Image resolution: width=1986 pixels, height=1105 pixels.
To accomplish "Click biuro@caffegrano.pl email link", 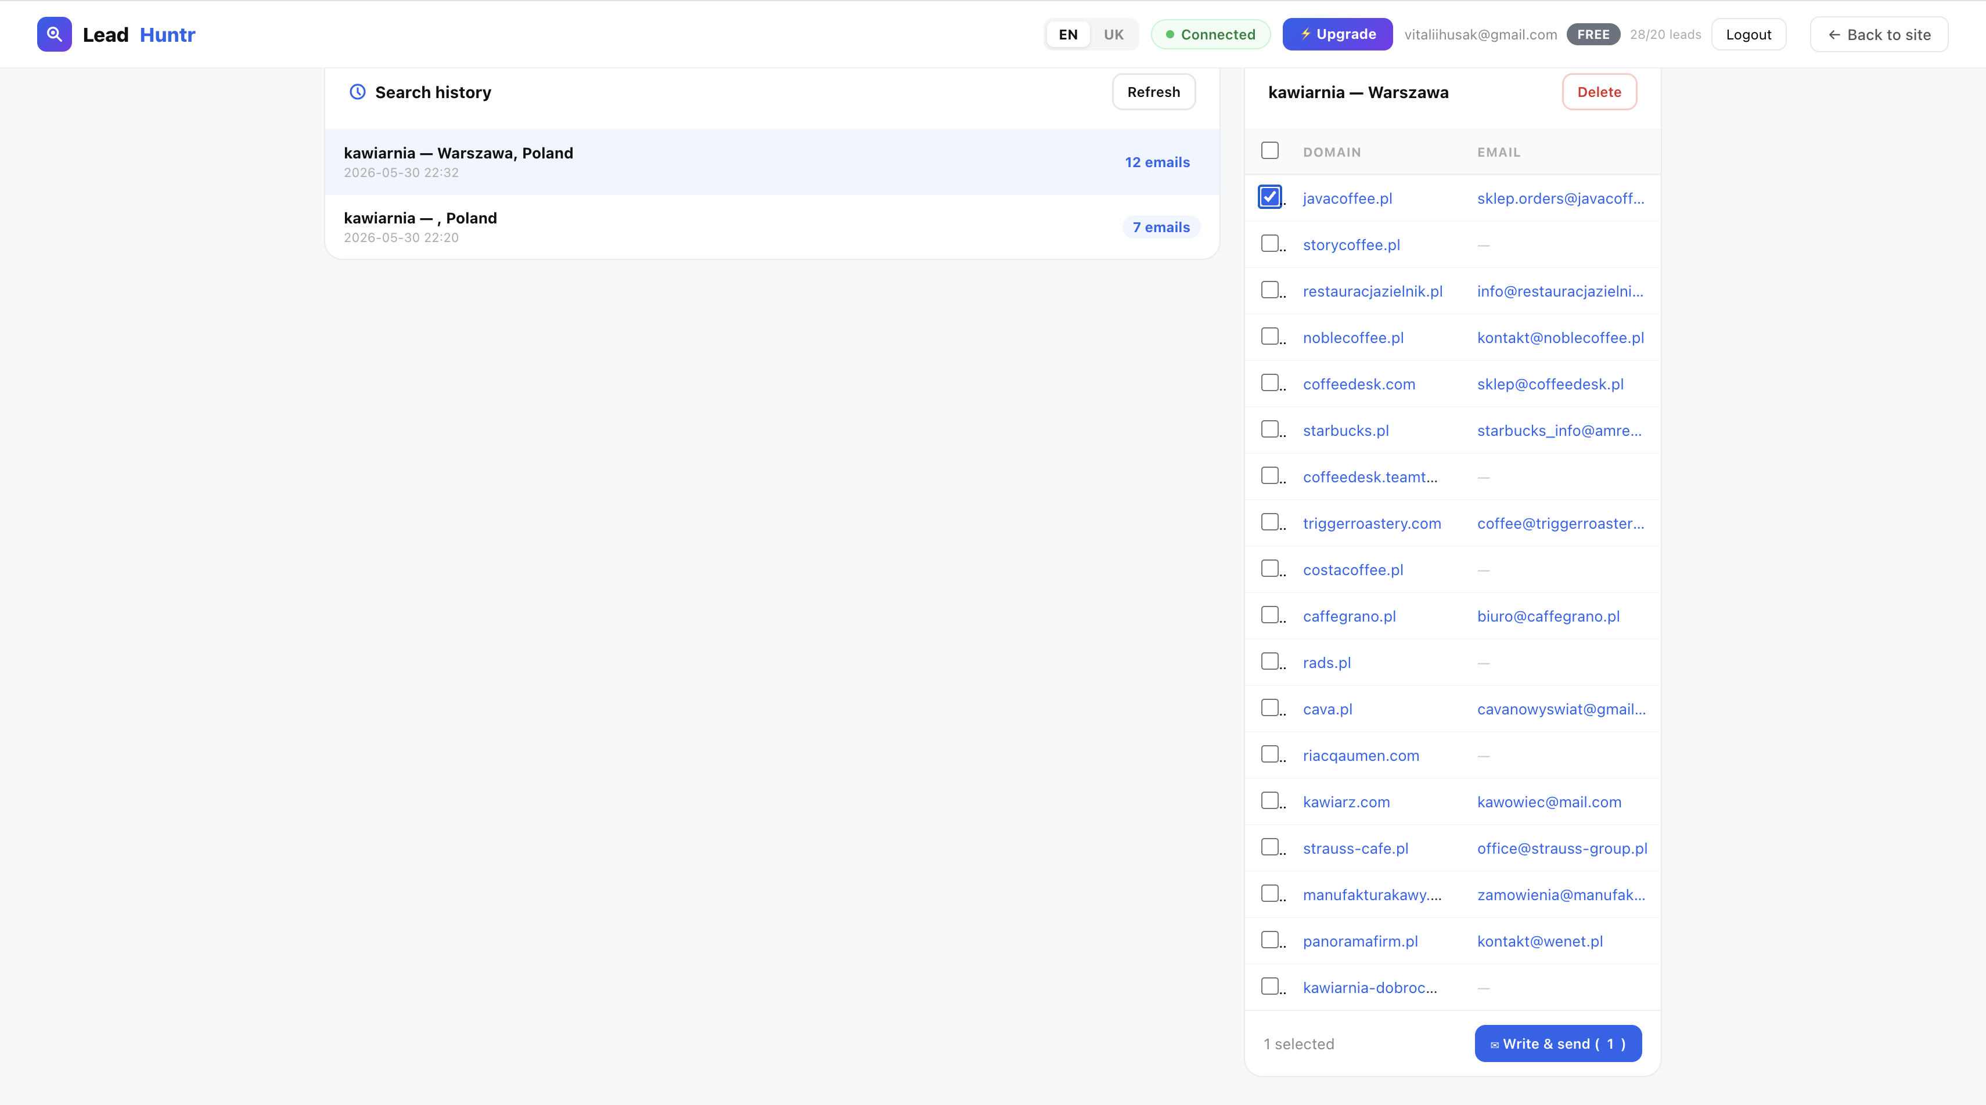I will click(x=1548, y=616).
